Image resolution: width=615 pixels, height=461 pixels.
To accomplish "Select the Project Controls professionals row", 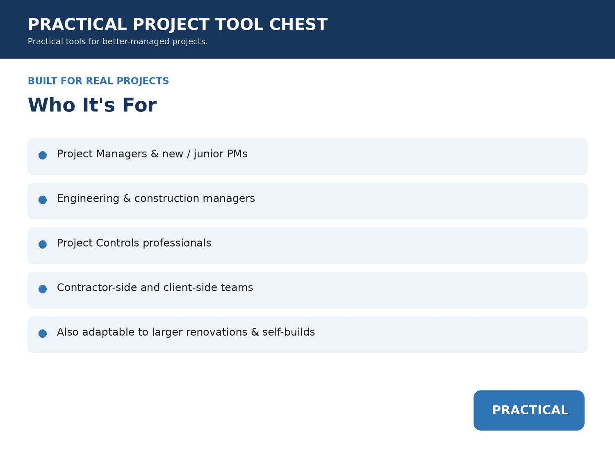I will [307, 246].
